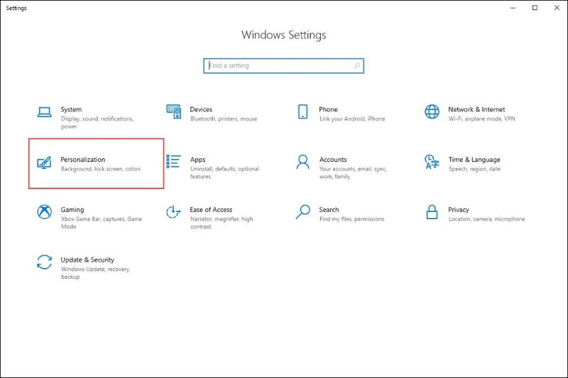Viewport: 568px width, 378px height.
Task: Click 'Speech, region, date' description
Action: pos(474,169)
